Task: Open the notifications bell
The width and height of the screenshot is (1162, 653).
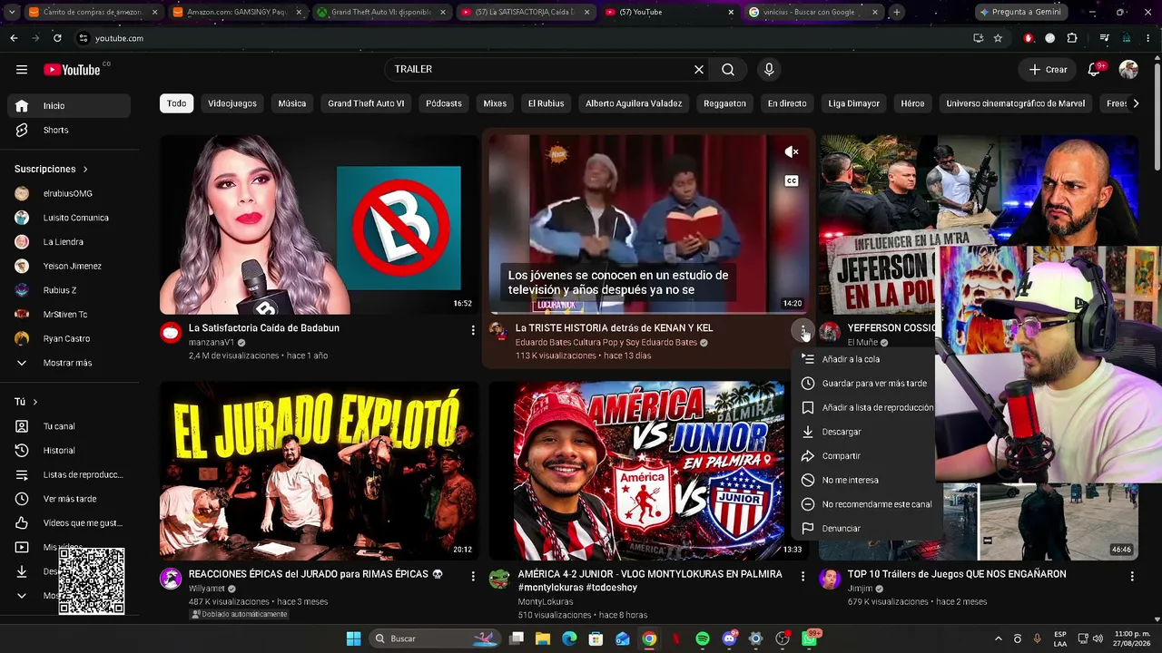Action: (1095, 70)
